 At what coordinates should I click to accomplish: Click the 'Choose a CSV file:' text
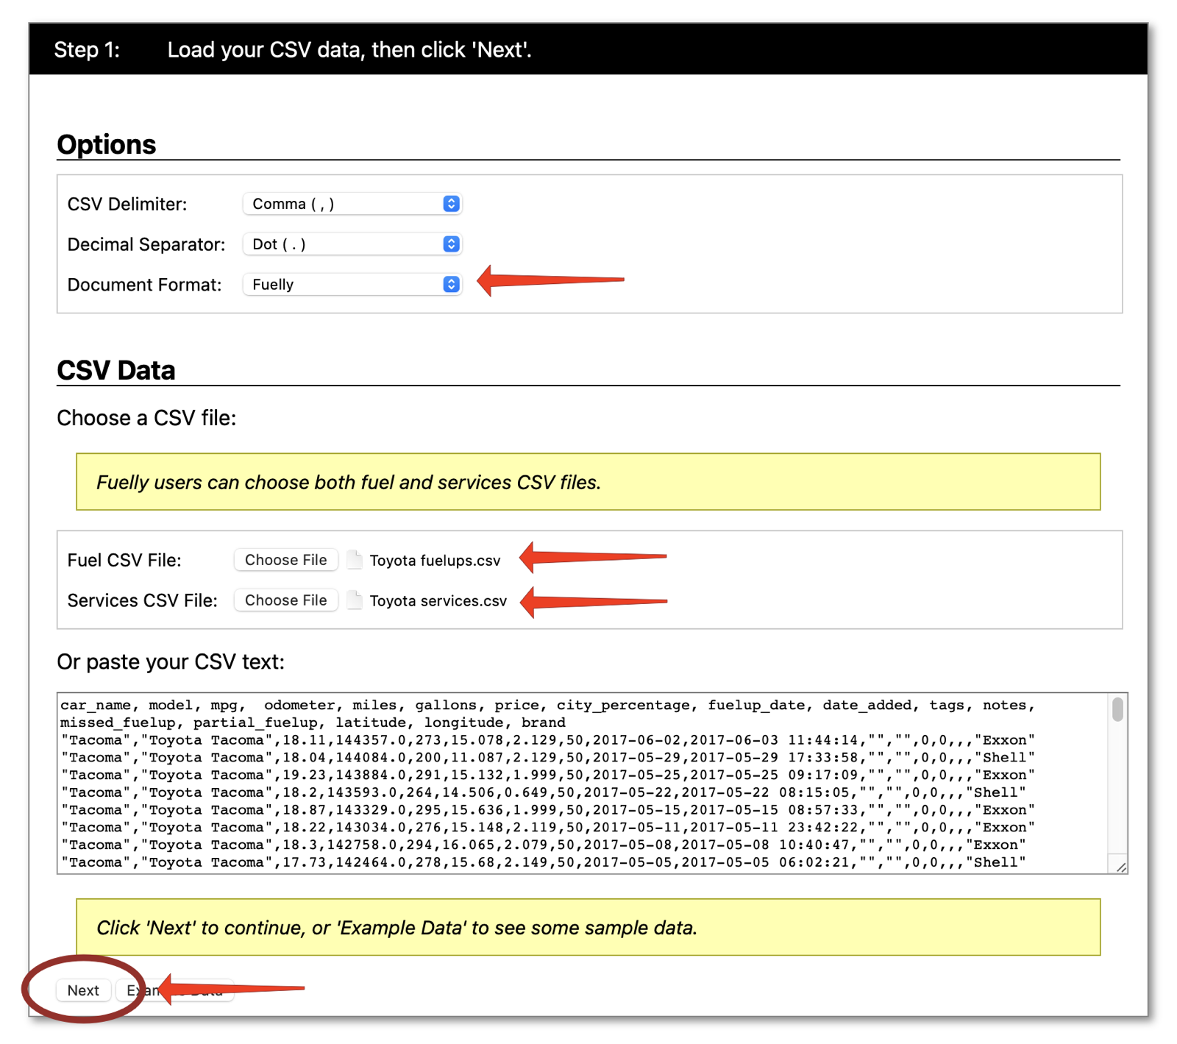coord(146,418)
